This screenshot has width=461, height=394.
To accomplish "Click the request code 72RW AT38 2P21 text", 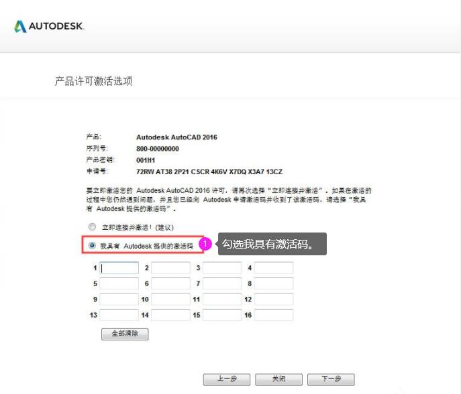I will tap(209, 172).
